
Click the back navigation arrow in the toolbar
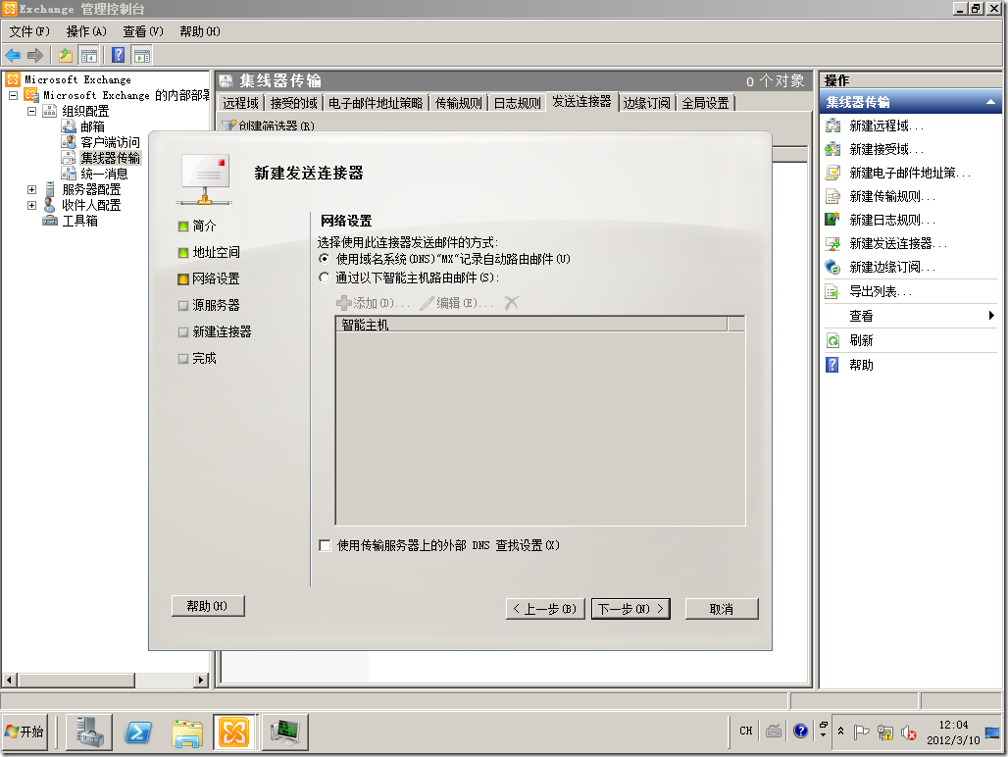(13, 55)
